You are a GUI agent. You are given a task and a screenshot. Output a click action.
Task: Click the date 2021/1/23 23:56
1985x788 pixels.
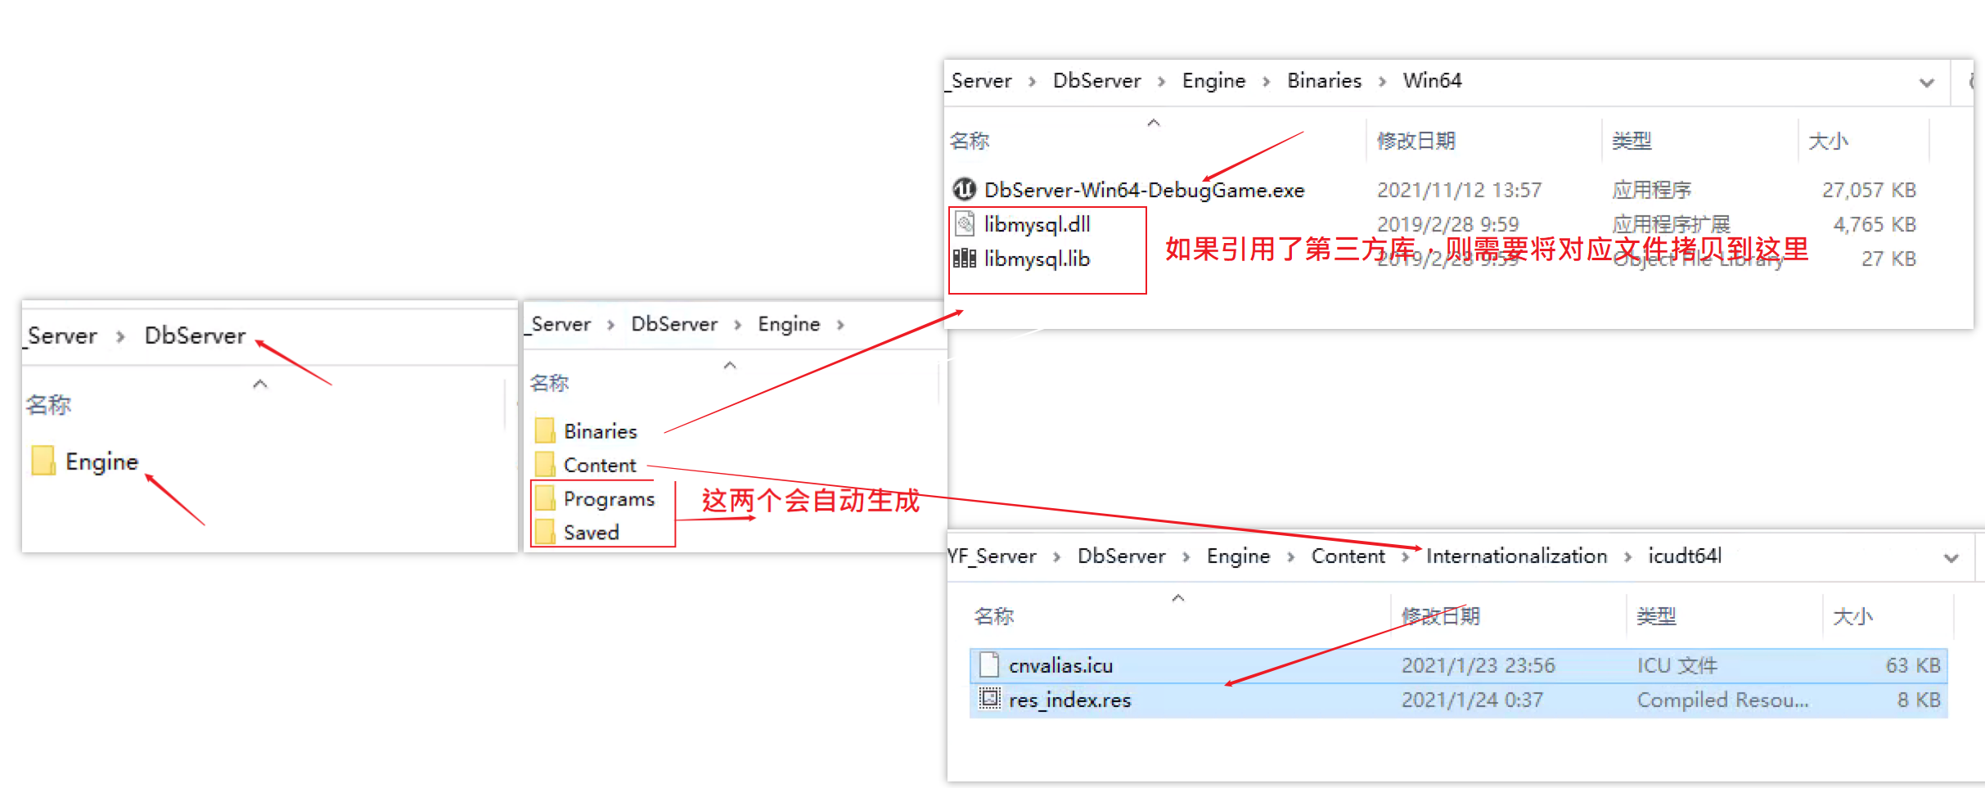[1478, 665]
